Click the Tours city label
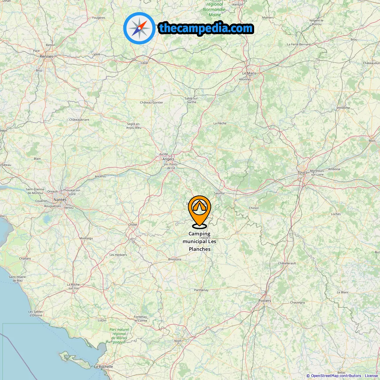This screenshot has height=380, width=380. click(x=302, y=172)
